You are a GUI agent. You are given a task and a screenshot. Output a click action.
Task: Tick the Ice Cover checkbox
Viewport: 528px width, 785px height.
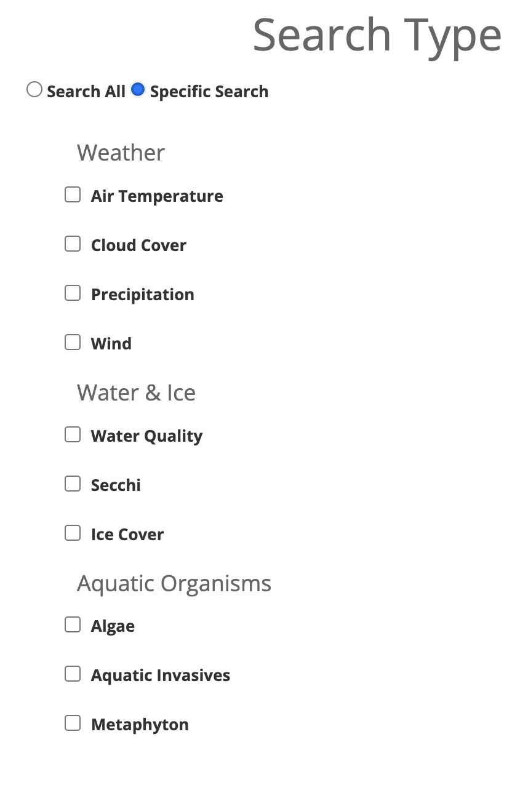[x=73, y=533]
